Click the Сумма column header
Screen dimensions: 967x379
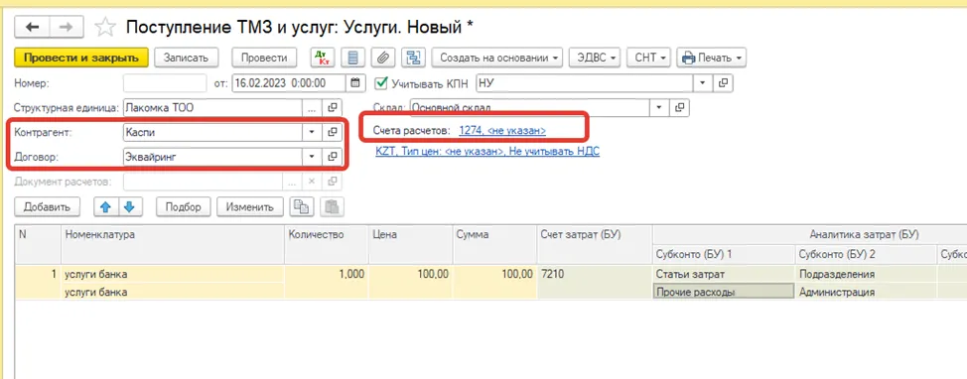(494, 244)
